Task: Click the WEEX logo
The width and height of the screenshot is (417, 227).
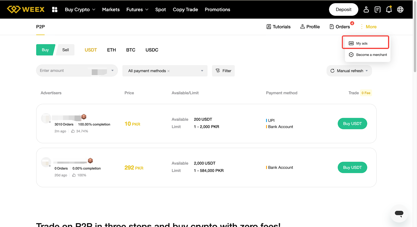Action: [x=26, y=9]
